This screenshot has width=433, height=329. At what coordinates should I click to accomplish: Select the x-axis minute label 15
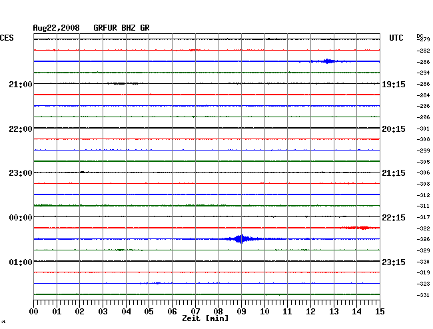380,311
